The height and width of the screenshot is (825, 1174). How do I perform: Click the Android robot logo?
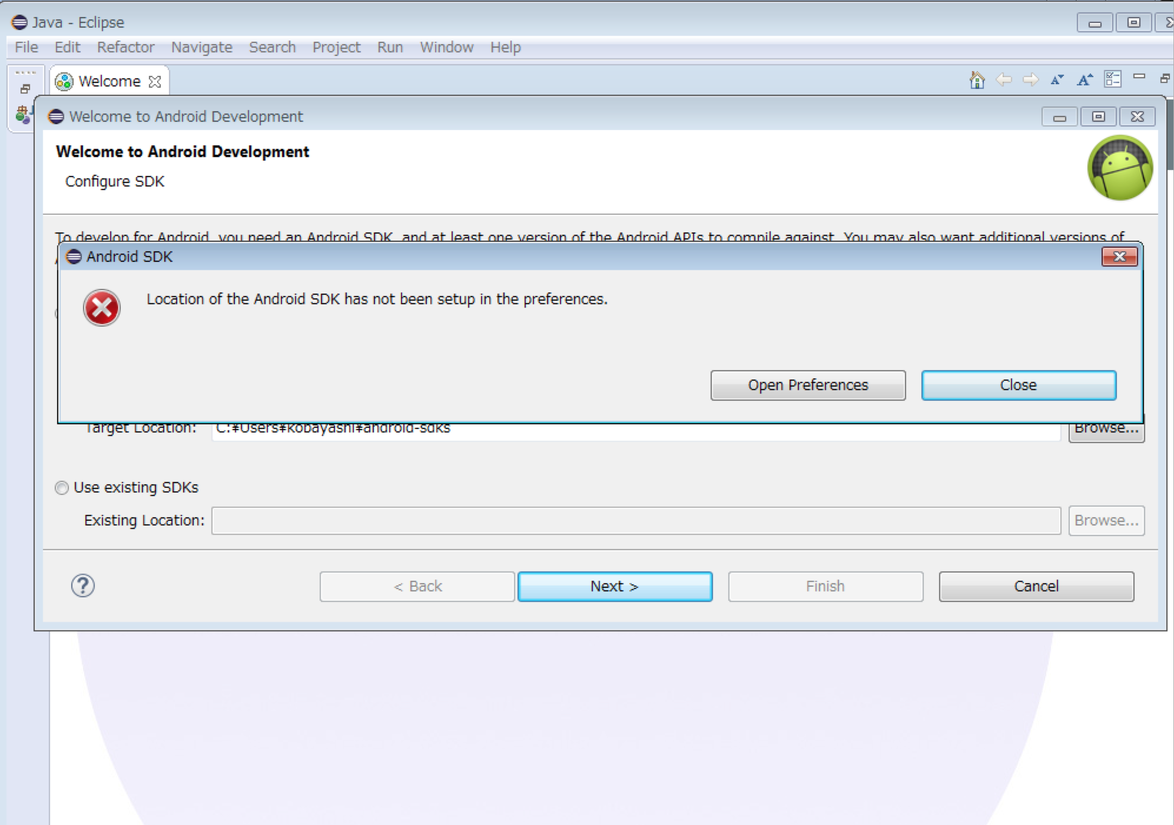click(1120, 168)
